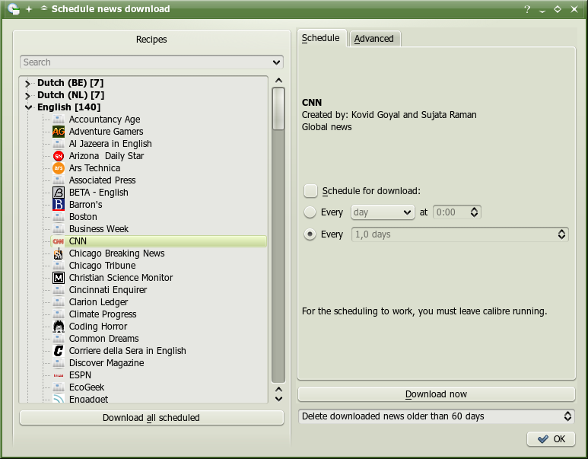Open the day of week dropdown
Image resolution: width=588 pixels, height=459 pixels.
(383, 212)
